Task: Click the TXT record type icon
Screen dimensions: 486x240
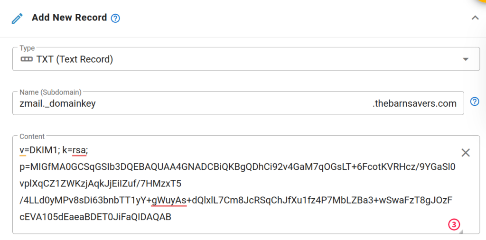Action: [27, 59]
